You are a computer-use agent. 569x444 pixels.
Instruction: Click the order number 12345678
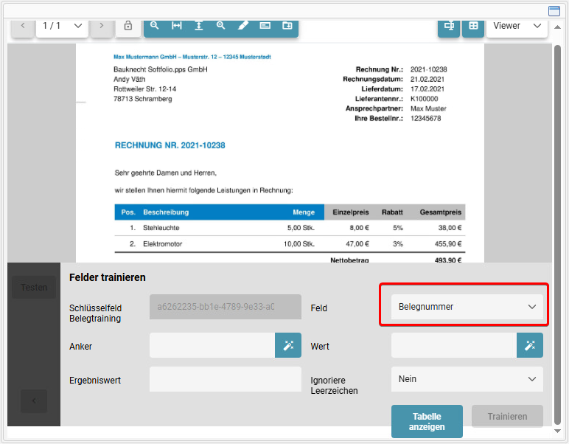pyautogui.click(x=426, y=118)
